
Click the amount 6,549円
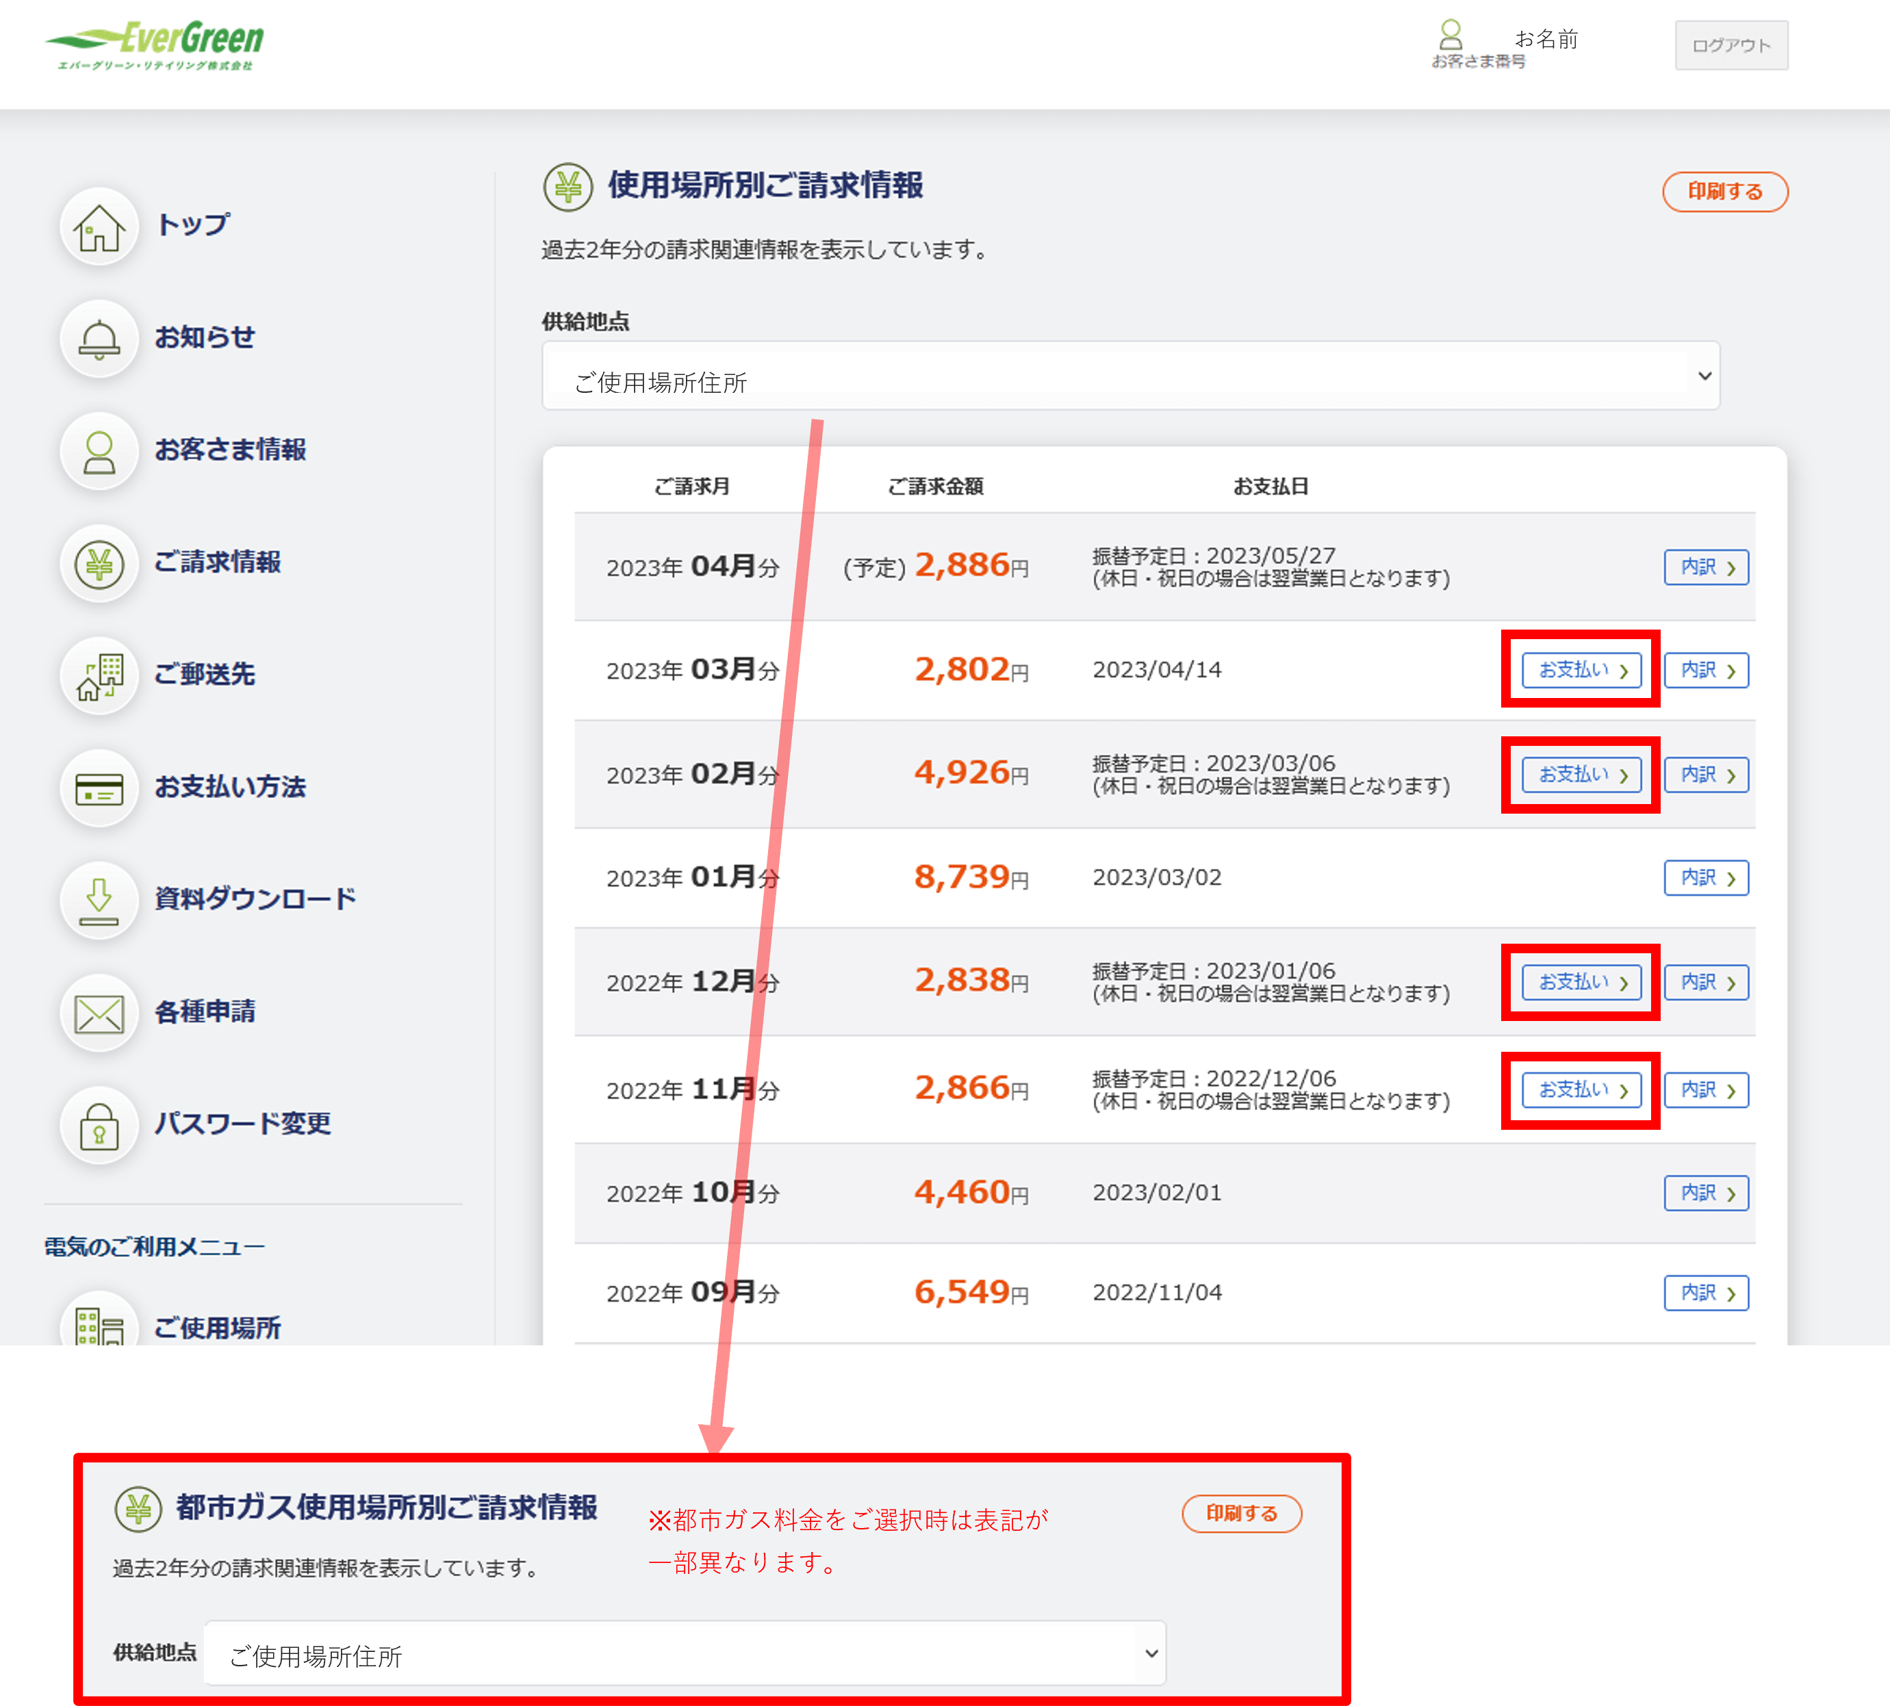[x=971, y=1293]
